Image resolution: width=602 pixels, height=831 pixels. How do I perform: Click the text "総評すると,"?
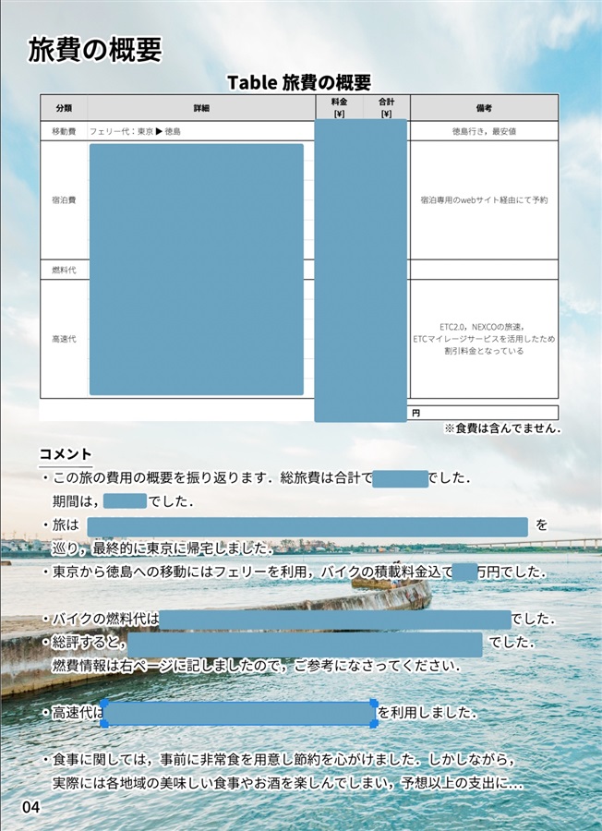point(85,643)
